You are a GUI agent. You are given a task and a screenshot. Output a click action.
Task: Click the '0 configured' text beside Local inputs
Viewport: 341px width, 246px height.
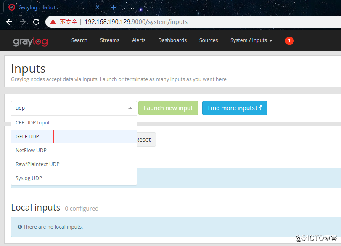(82, 209)
